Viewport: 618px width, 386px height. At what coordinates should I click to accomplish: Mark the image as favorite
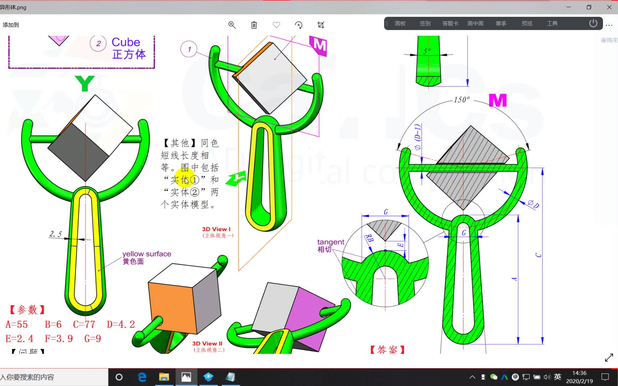tap(276, 25)
